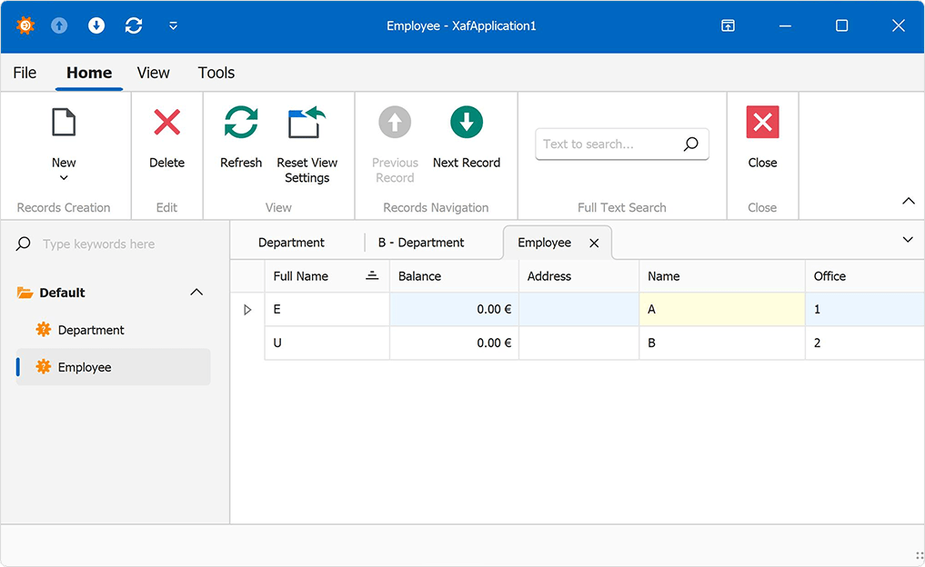Select the Delete icon in the Edit group
Viewport: 925px width, 567px height.
pos(166,124)
